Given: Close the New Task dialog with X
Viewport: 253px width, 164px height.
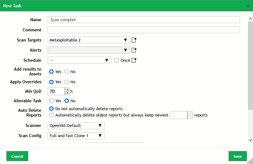Looking at the screenshot, I should (248, 6).
